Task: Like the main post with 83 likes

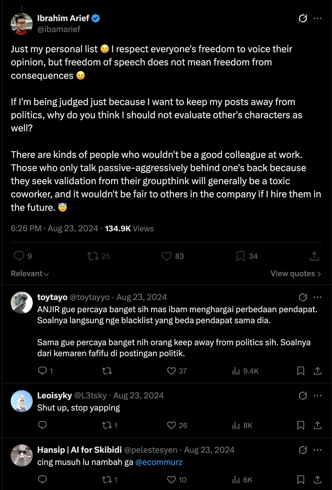Action: click(167, 256)
